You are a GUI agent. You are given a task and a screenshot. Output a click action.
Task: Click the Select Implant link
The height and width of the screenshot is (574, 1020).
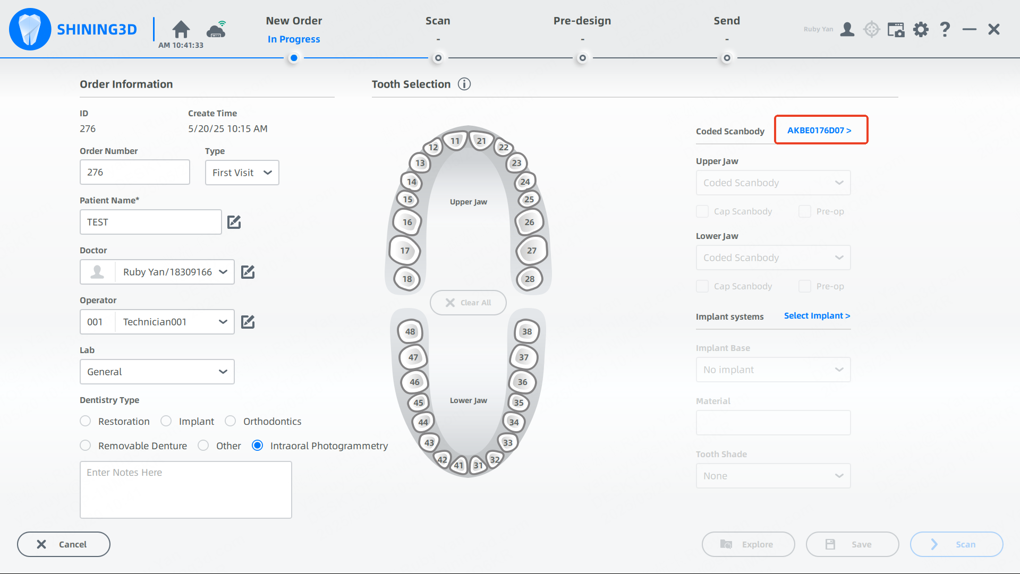coord(817,315)
